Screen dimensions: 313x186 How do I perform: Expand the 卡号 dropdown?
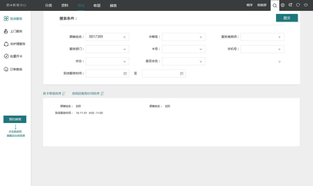(201, 49)
